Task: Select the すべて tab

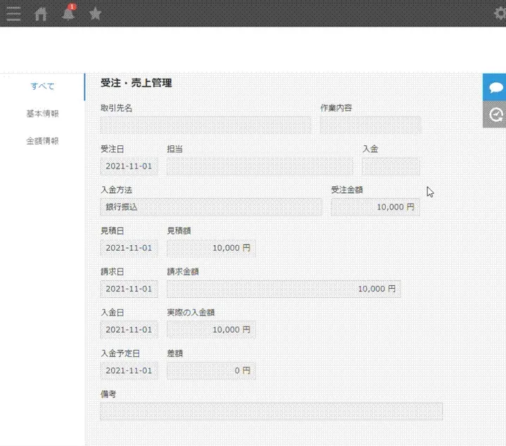Action: coord(42,86)
